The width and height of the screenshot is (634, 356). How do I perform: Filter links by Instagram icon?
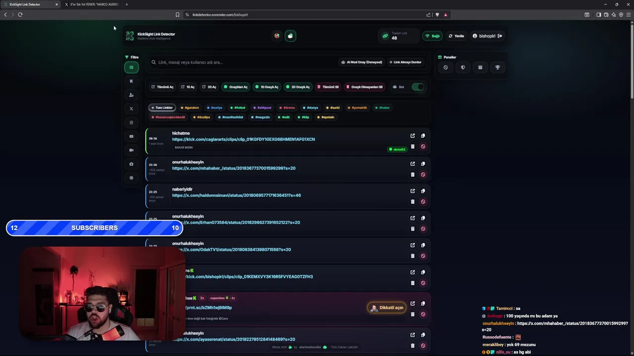131,123
